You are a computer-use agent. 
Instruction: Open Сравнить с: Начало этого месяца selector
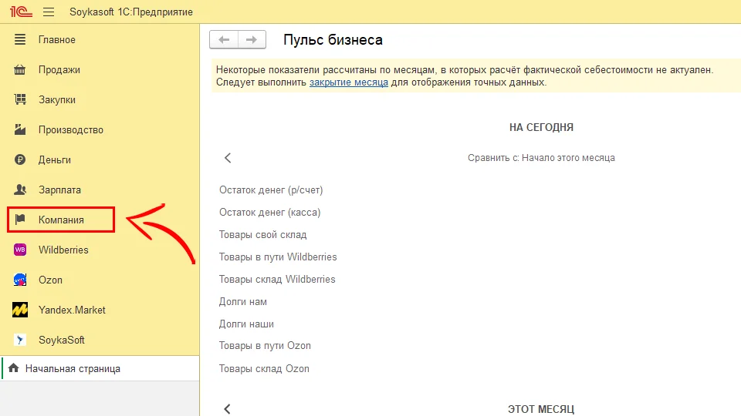(x=540, y=158)
